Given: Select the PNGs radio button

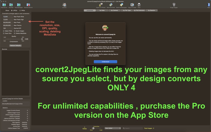Looking at the screenshot, I should (x=20, y=10).
